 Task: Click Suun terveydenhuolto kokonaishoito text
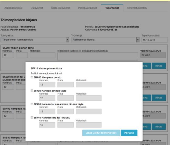pyautogui.click(x=117, y=27)
